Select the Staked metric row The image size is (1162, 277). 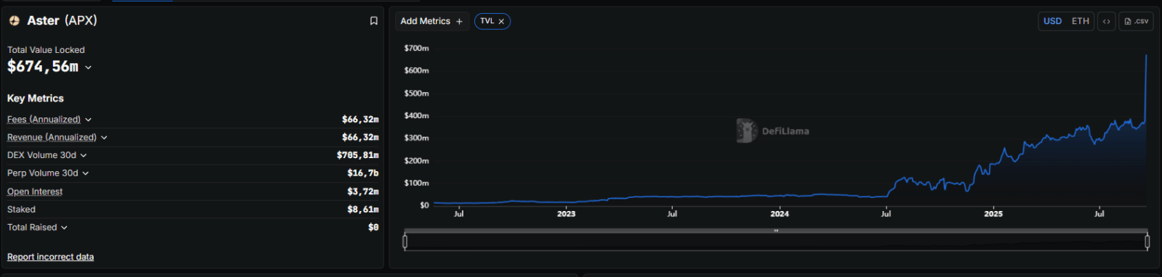coord(192,210)
